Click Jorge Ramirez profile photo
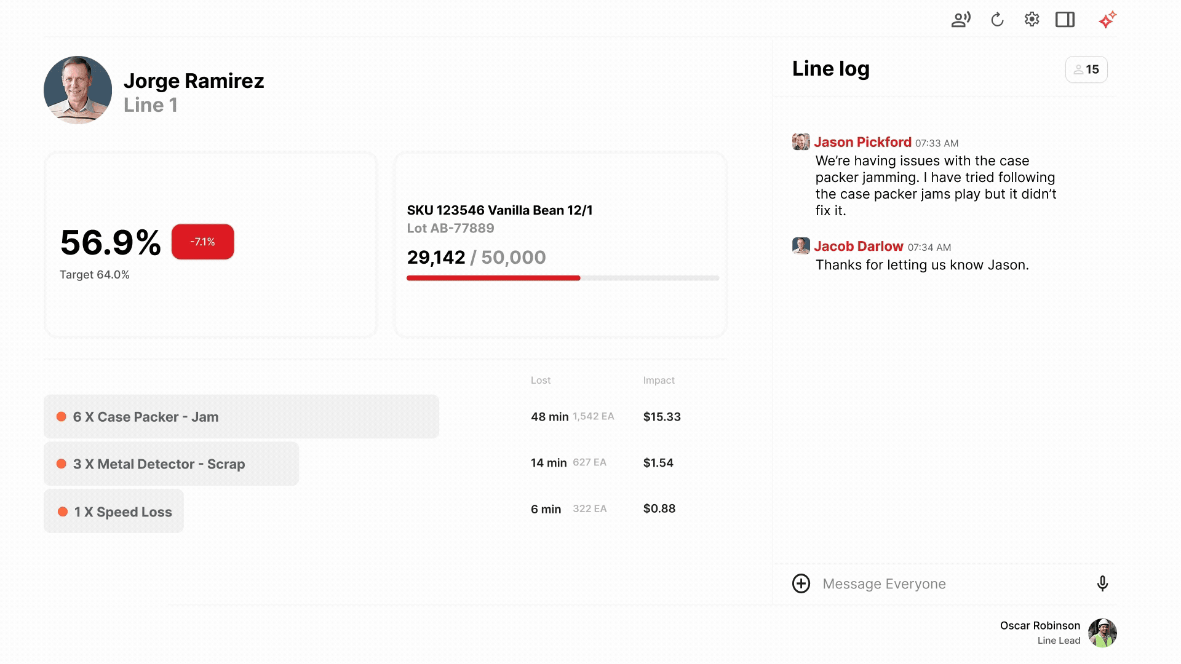This screenshot has width=1181, height=664. [x=78, y=90]
